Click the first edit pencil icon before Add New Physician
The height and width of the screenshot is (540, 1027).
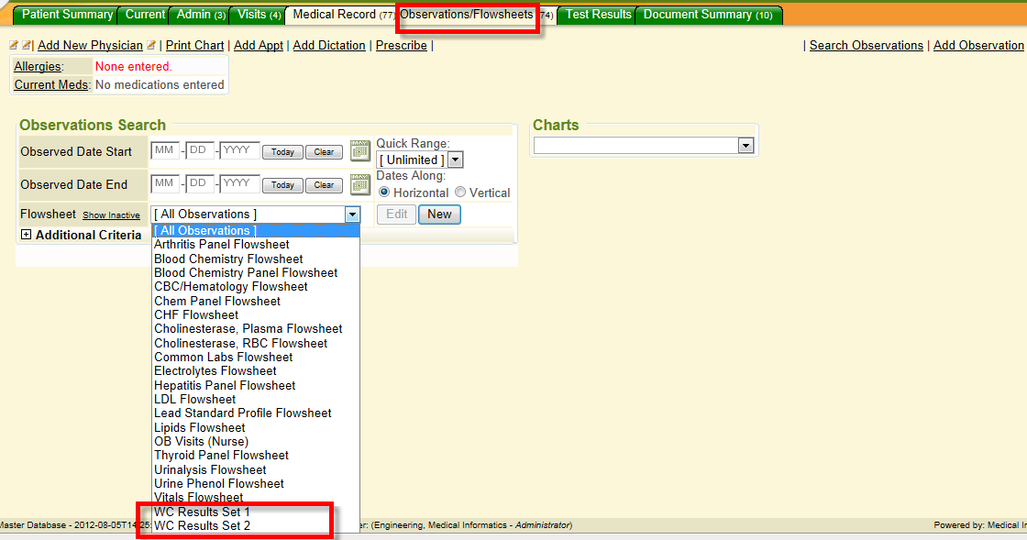[14, 46]
